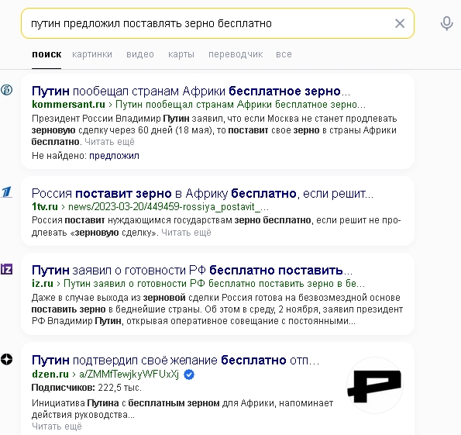461x435 pixels.
Task: Click the iz.ru favicon icon
Action: point(6,269)
